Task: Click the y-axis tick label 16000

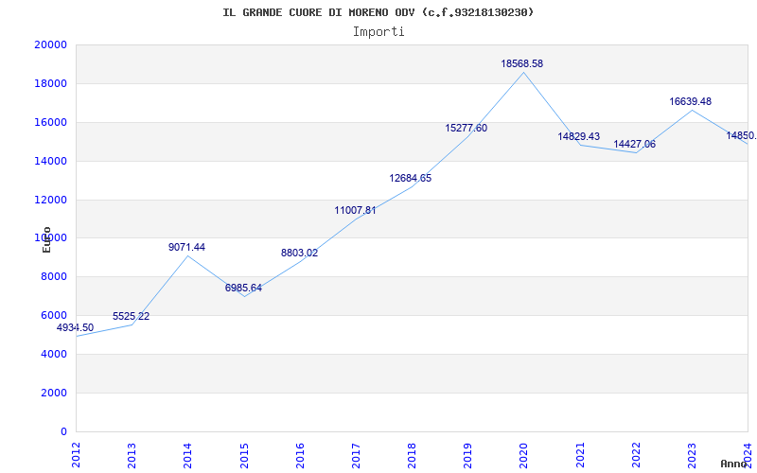Action: pos(51,123)
